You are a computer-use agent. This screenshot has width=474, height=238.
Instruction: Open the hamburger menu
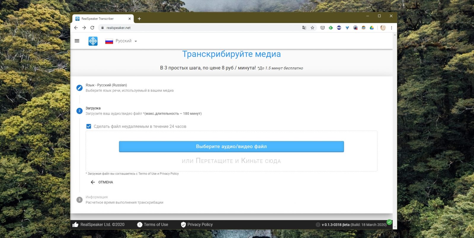[x=77, y=41]
